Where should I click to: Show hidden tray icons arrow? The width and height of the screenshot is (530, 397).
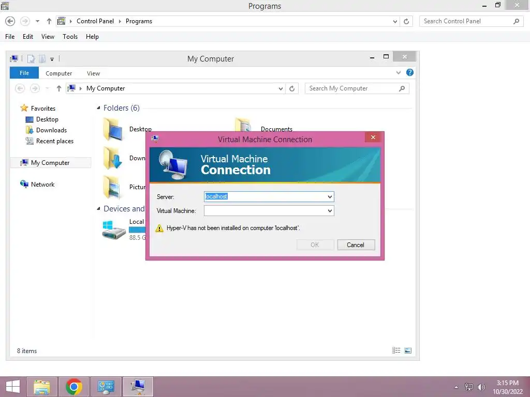pyautogui.click(x=457, y=387)
